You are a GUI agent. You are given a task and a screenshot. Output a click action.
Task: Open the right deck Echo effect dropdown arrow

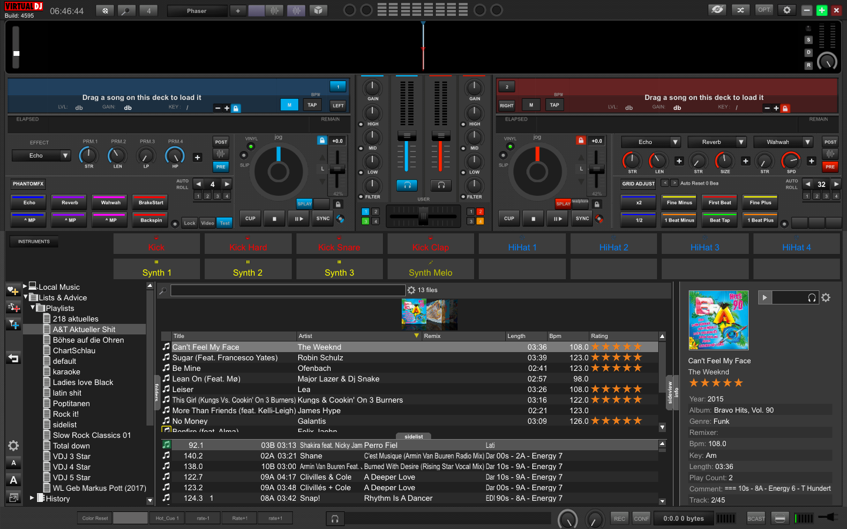675,142
